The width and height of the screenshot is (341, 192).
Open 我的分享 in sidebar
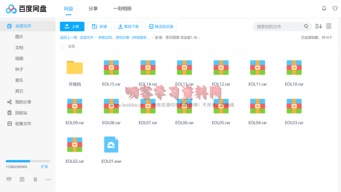(x=19, y=102)
